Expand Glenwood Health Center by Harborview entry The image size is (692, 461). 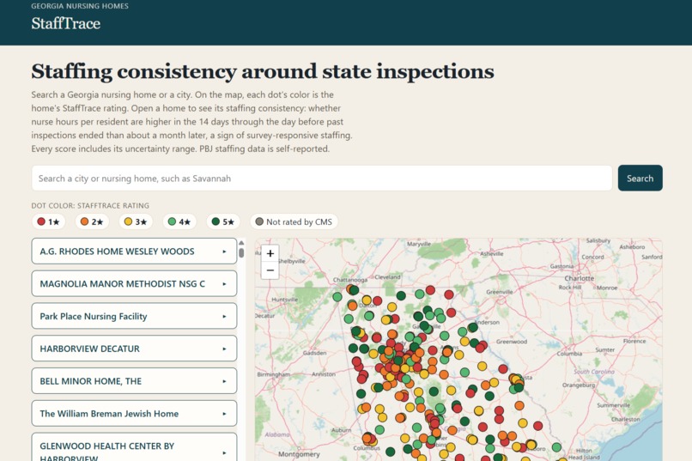(x=134, y=447)
